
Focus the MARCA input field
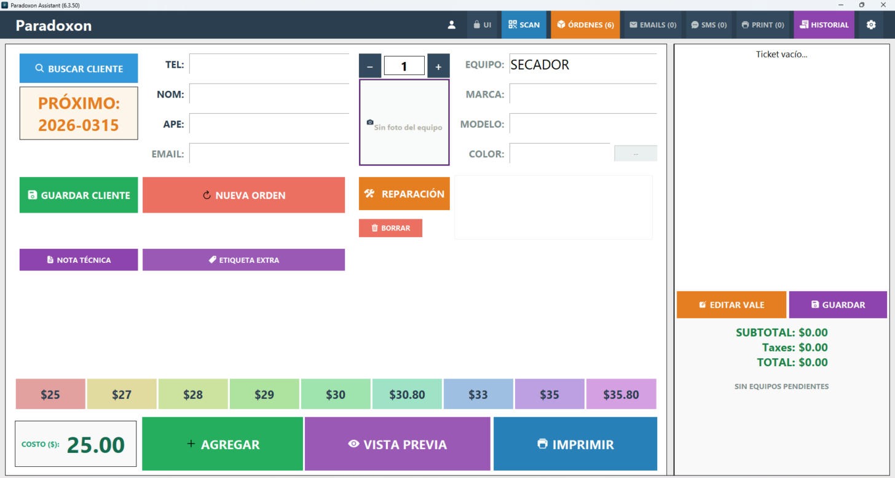coord(583,94)
